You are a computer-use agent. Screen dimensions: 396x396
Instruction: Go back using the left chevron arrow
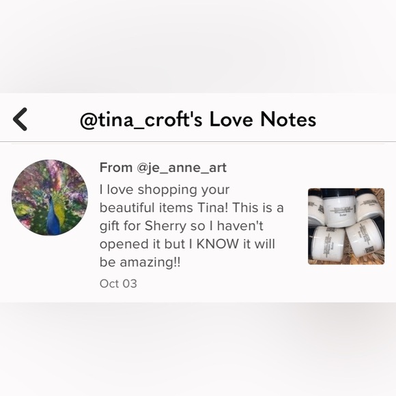(20, 119)
